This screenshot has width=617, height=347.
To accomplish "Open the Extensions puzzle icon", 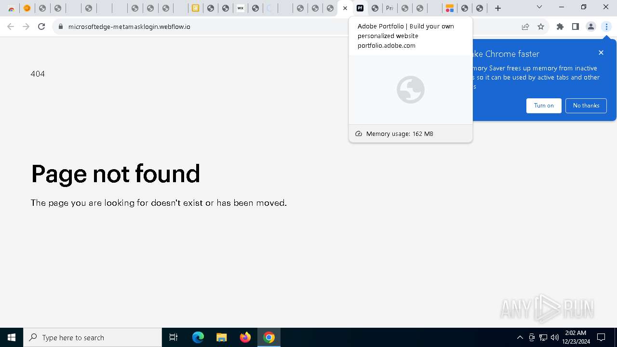I will [560, 27].
